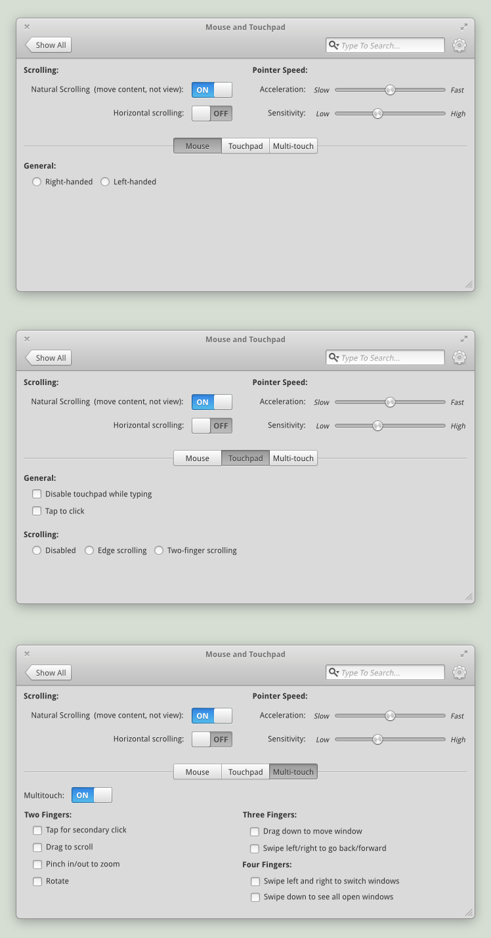Enable Swipe left/right to go back/forward
The height and width of the screenshot is (938, 491).
[255, 848]
